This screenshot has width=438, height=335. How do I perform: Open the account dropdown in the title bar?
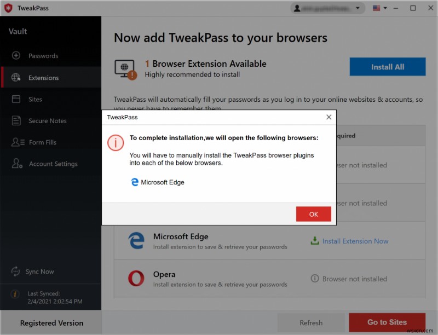click(x=327, y=8)
